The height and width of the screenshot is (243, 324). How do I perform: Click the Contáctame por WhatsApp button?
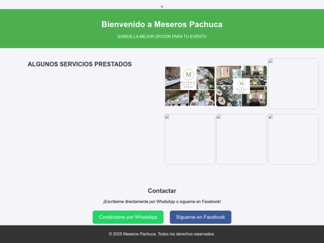128,217
